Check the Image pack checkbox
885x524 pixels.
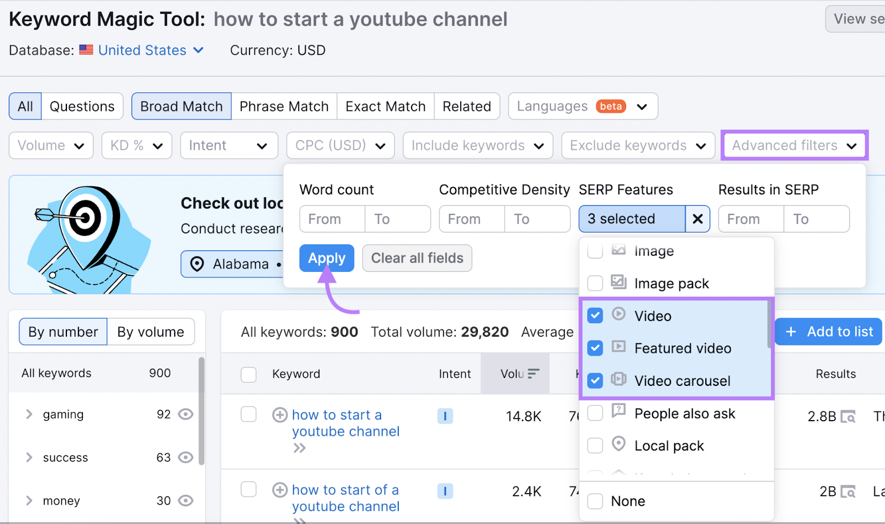(595, 283)
